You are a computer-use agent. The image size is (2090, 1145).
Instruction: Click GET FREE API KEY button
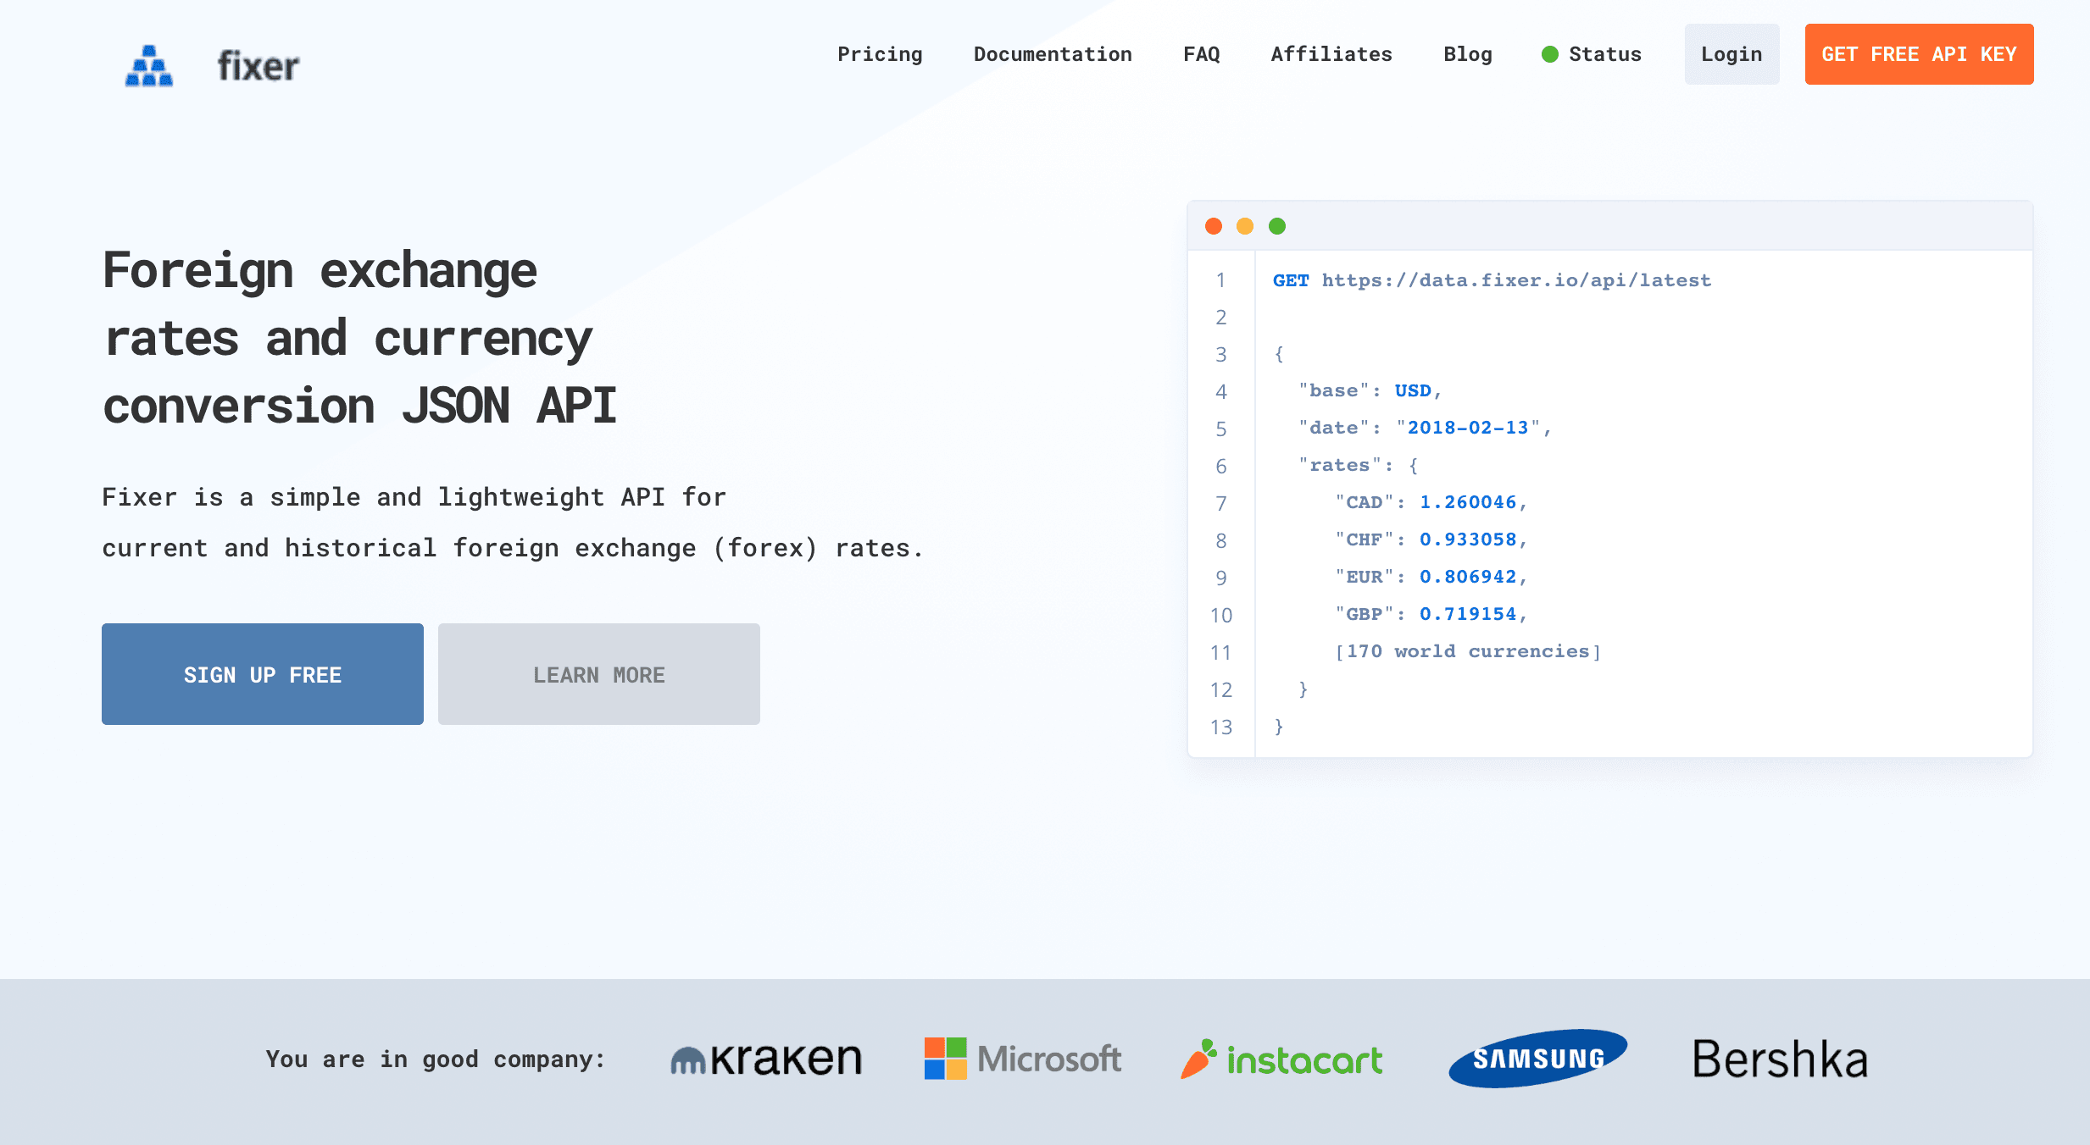click(x=1919, y=54)
